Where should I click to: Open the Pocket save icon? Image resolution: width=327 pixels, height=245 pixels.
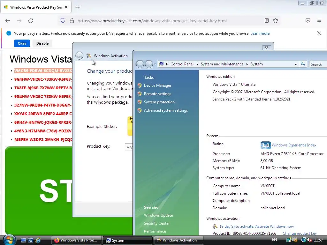308,20
